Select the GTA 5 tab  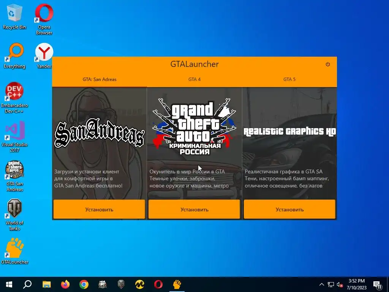click(289, 79)
